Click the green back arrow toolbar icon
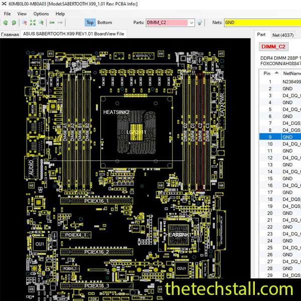Image resolution: width=301 pixels, height=301 pixels. coord(52,23)
